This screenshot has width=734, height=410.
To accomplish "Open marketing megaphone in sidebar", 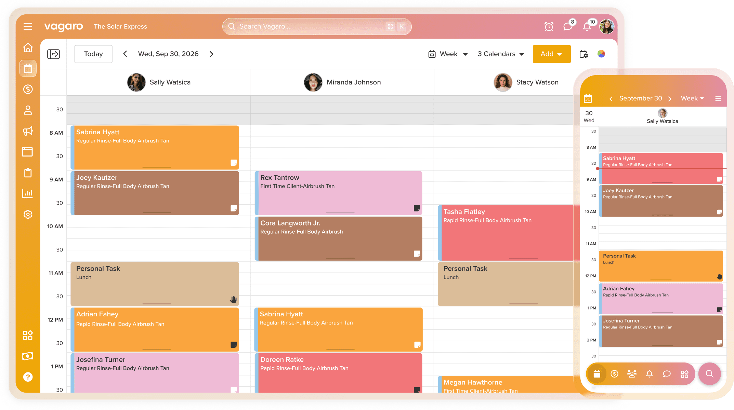I will (x=28, y=131).
